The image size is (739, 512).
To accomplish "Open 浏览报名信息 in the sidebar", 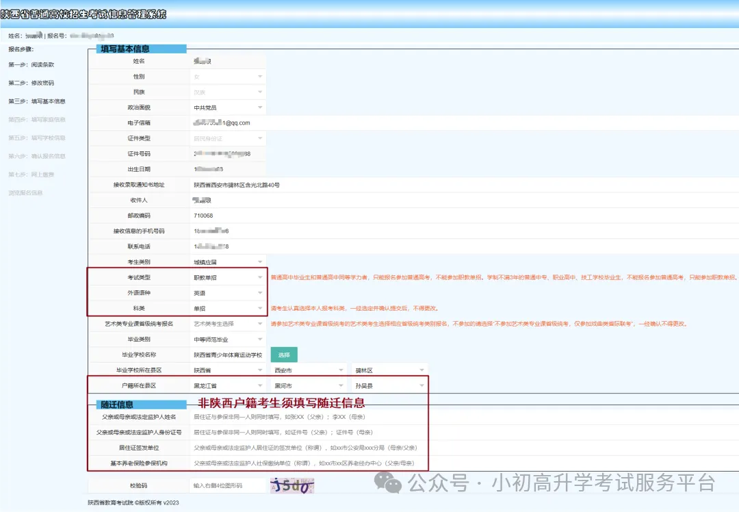I will 25,193.
